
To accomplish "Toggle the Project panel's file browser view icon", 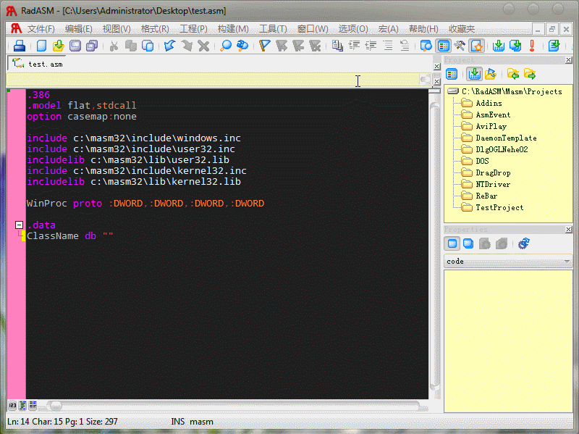I will tap(452, 74).
